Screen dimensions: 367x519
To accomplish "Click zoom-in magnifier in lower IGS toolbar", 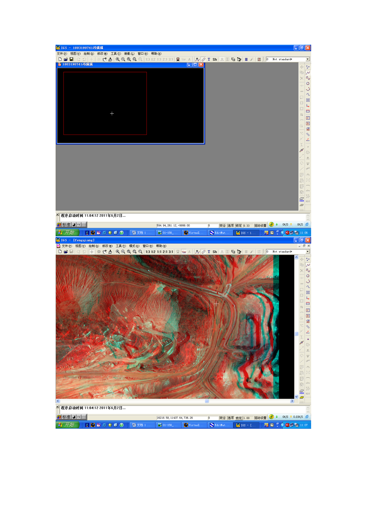I will 118,252.
